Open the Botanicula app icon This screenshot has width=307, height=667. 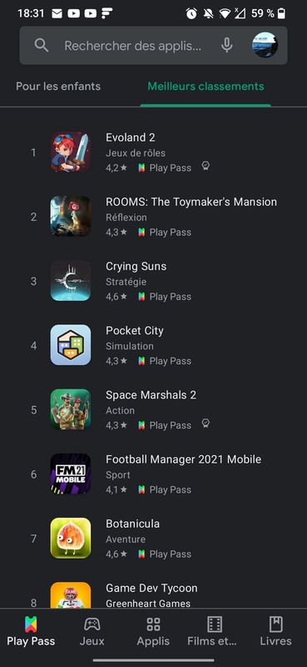point(71,538)
